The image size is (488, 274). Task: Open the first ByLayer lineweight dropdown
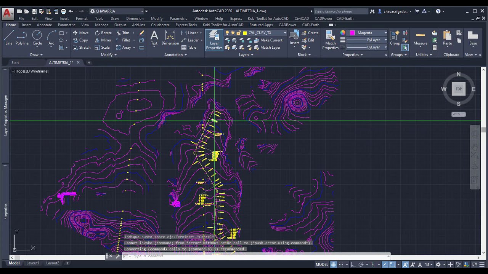click(385, 40)
